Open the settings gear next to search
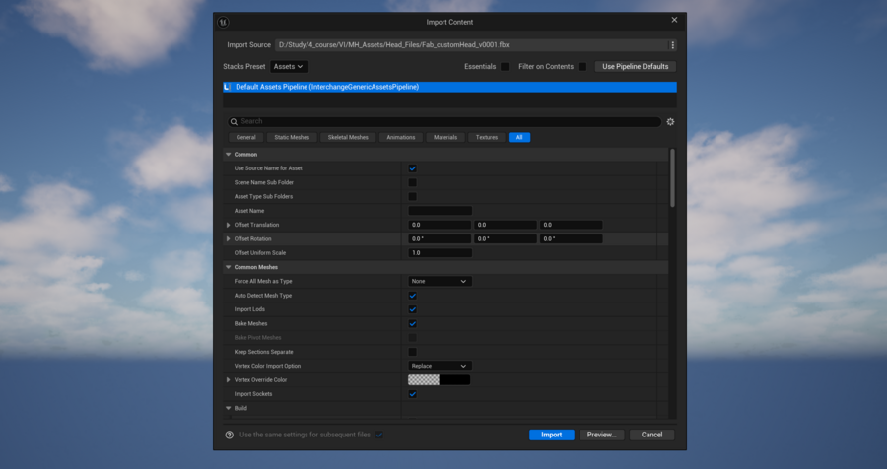Image resolution: width=887 pixels, height=469 pixels. (670, 122)
